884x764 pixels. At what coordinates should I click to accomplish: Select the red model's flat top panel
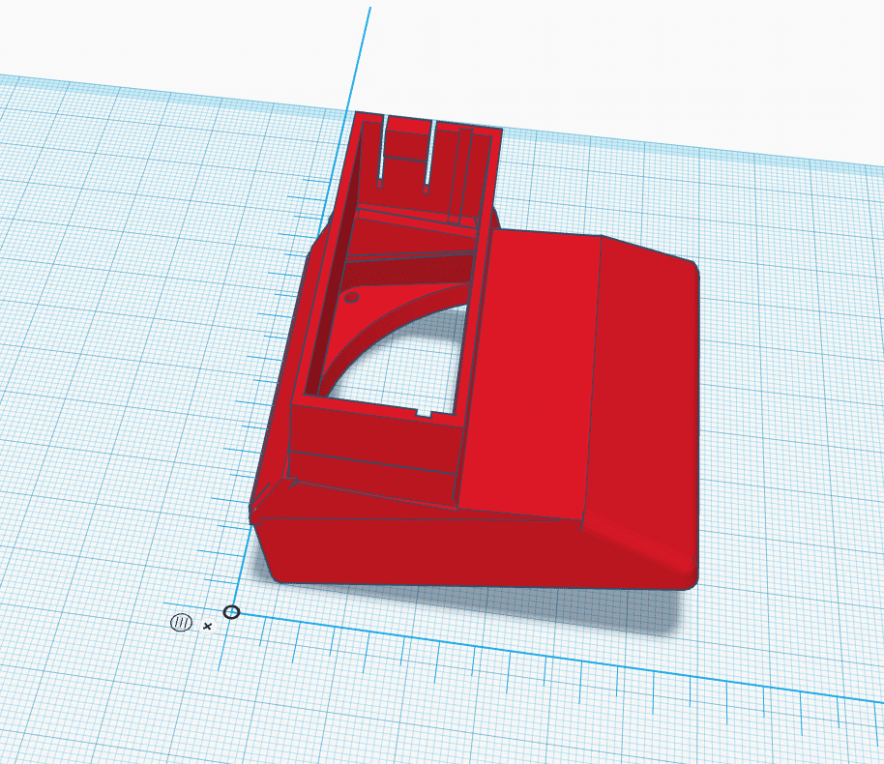pos(532,367)
